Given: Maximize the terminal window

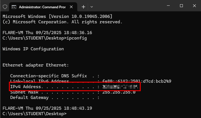Looking at the screenshot, I should pyautogui.click(x=181, y=6).
